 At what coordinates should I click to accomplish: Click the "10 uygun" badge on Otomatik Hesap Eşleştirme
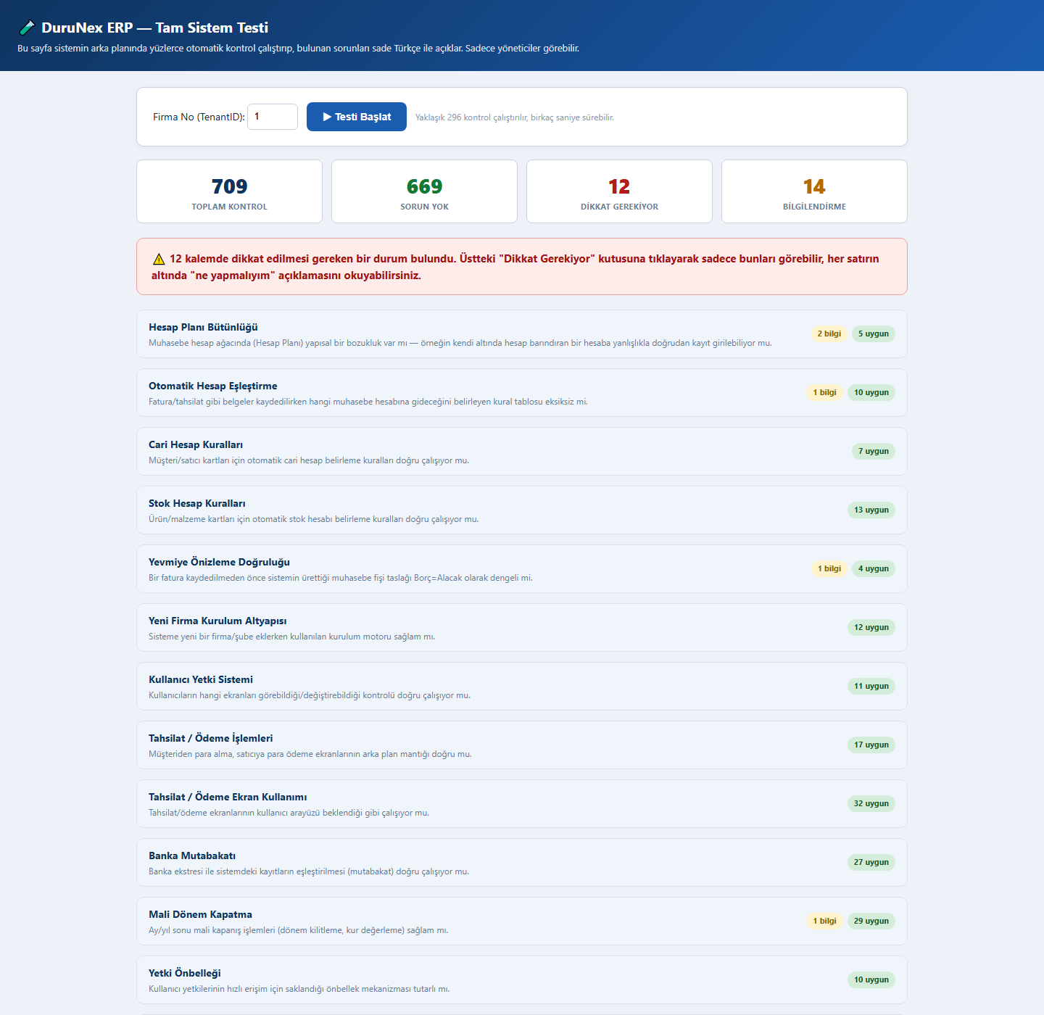[x=871, y=393]
